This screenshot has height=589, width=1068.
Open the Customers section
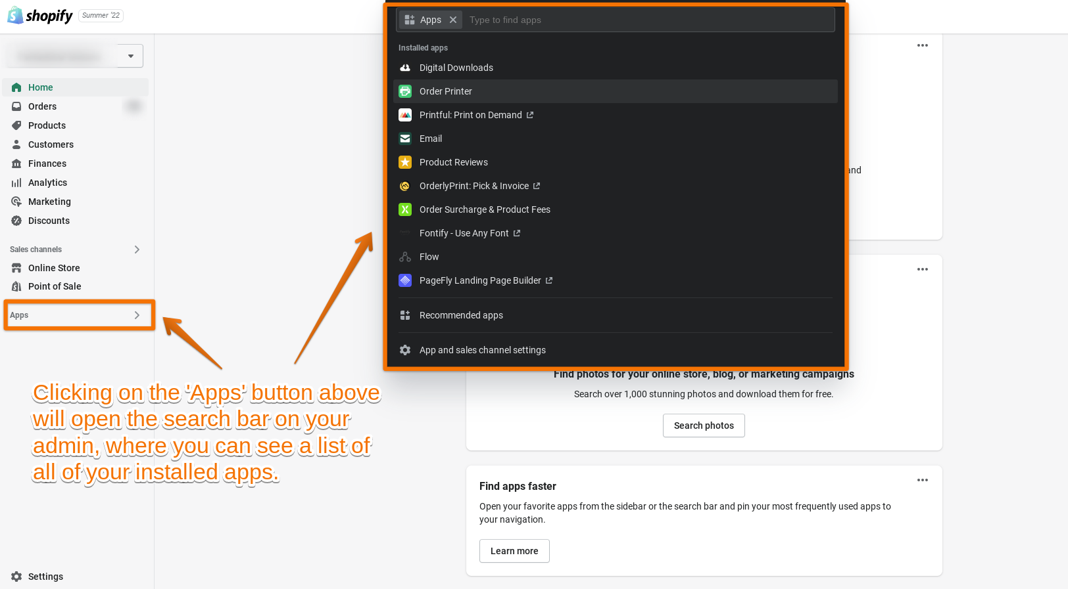(51, 144)
